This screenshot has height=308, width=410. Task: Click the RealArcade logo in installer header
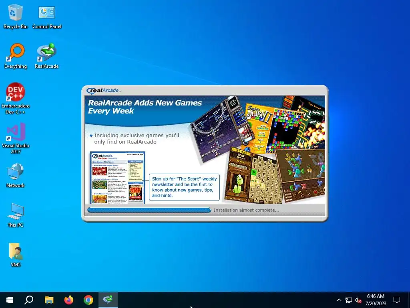[x=104, y=91]
